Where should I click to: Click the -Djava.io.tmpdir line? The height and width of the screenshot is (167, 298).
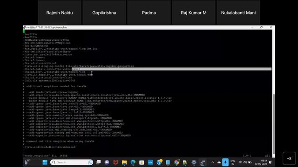point(58,75)
